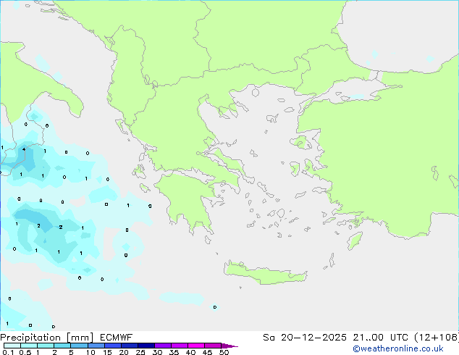Pick the 2–5 mm legend swatch
Screen dimensions: 459x355
pos(62,346)
